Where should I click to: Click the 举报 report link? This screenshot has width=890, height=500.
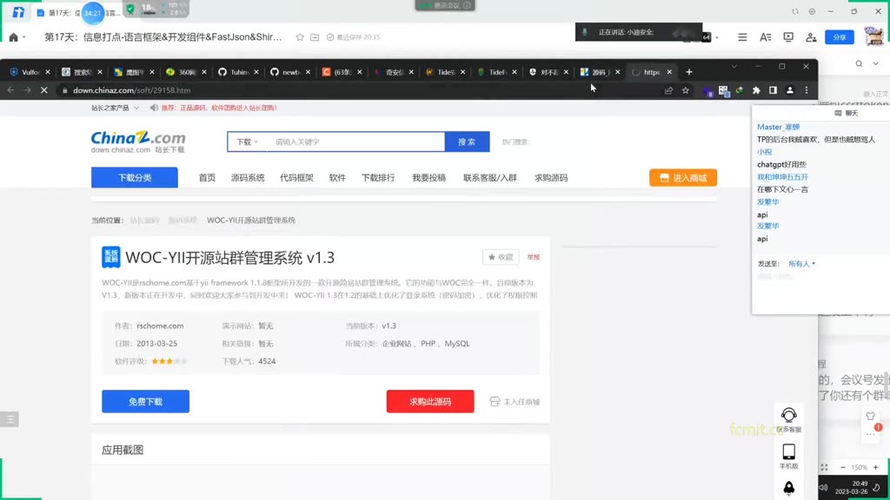click(533, 257)
